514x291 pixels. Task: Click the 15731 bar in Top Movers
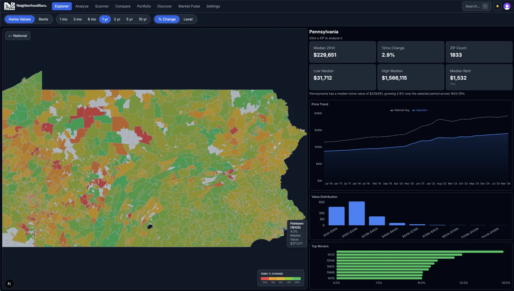[x=398, y=254]
